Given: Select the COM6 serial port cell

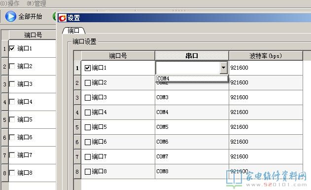Looking at the screenshot, I should click(x=192, y=142).
